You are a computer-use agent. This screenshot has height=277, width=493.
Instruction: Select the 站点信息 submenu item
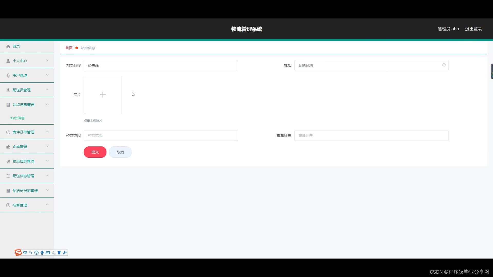point(17,118)
